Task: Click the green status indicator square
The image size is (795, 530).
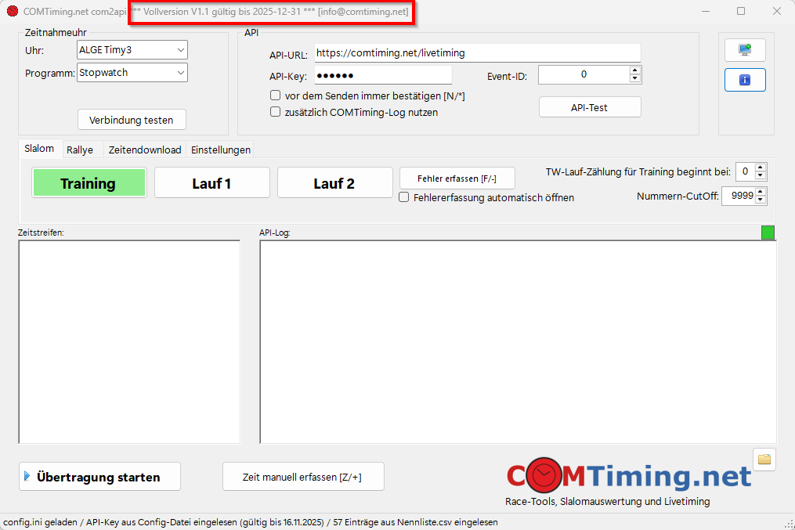Action: [x=768, y=233]
